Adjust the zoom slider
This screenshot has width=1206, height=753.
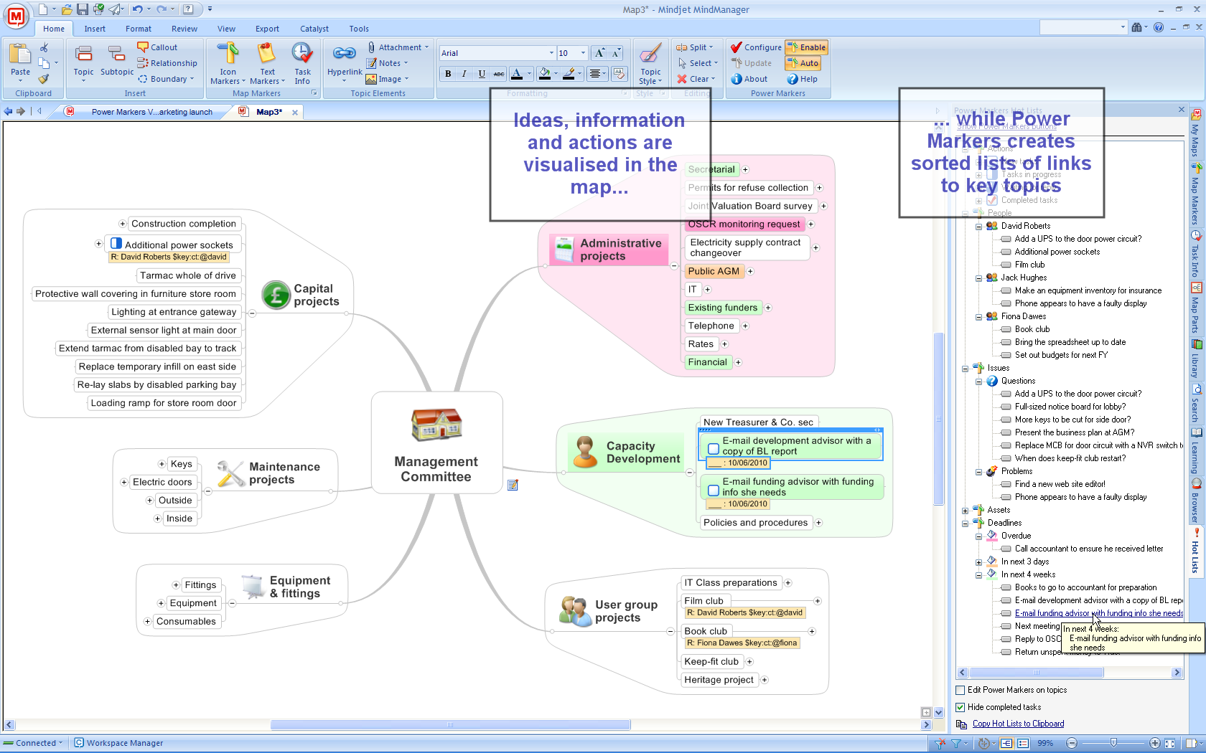pos(1113,743)
